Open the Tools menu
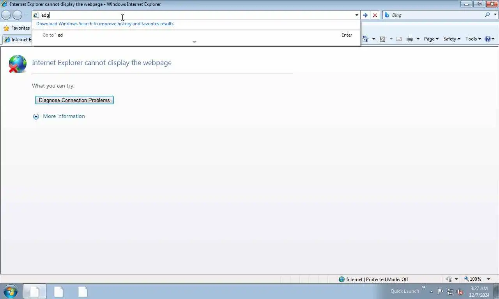The width and height of the screenshot is (499, 299). [473, 39]
